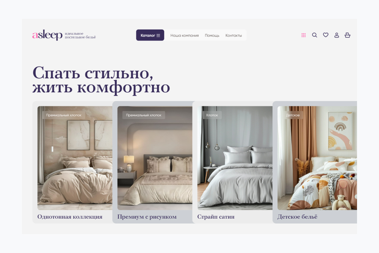Open the shopping basket icon
This screenshot has height=253, width=379.
tap(347, 35)
